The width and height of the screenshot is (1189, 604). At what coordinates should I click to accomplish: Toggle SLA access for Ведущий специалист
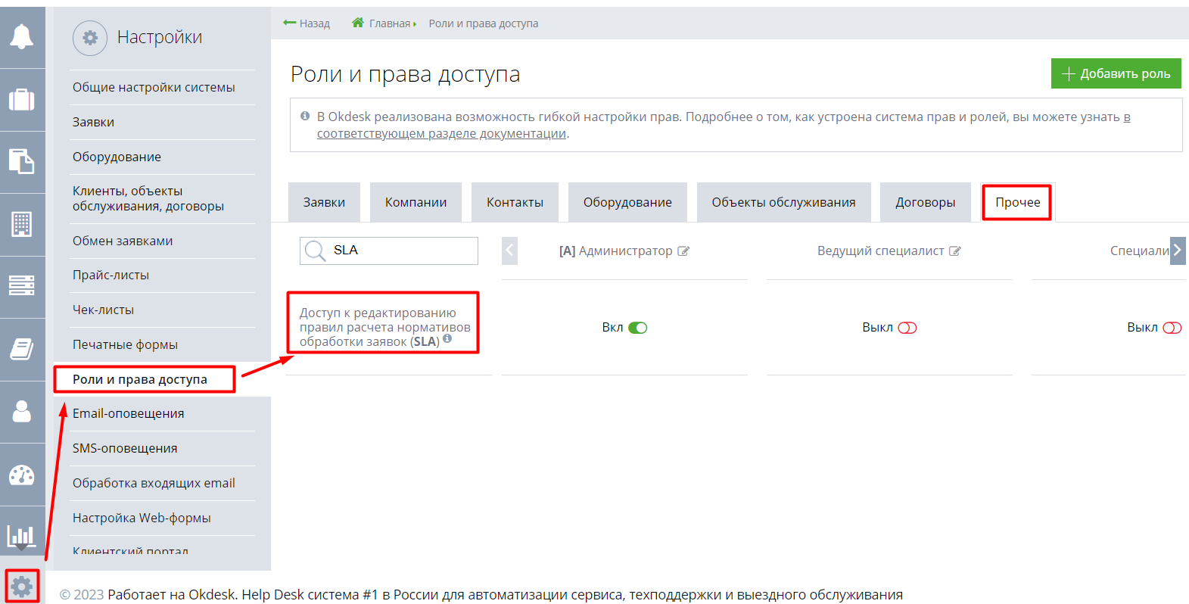pos(907,328)
